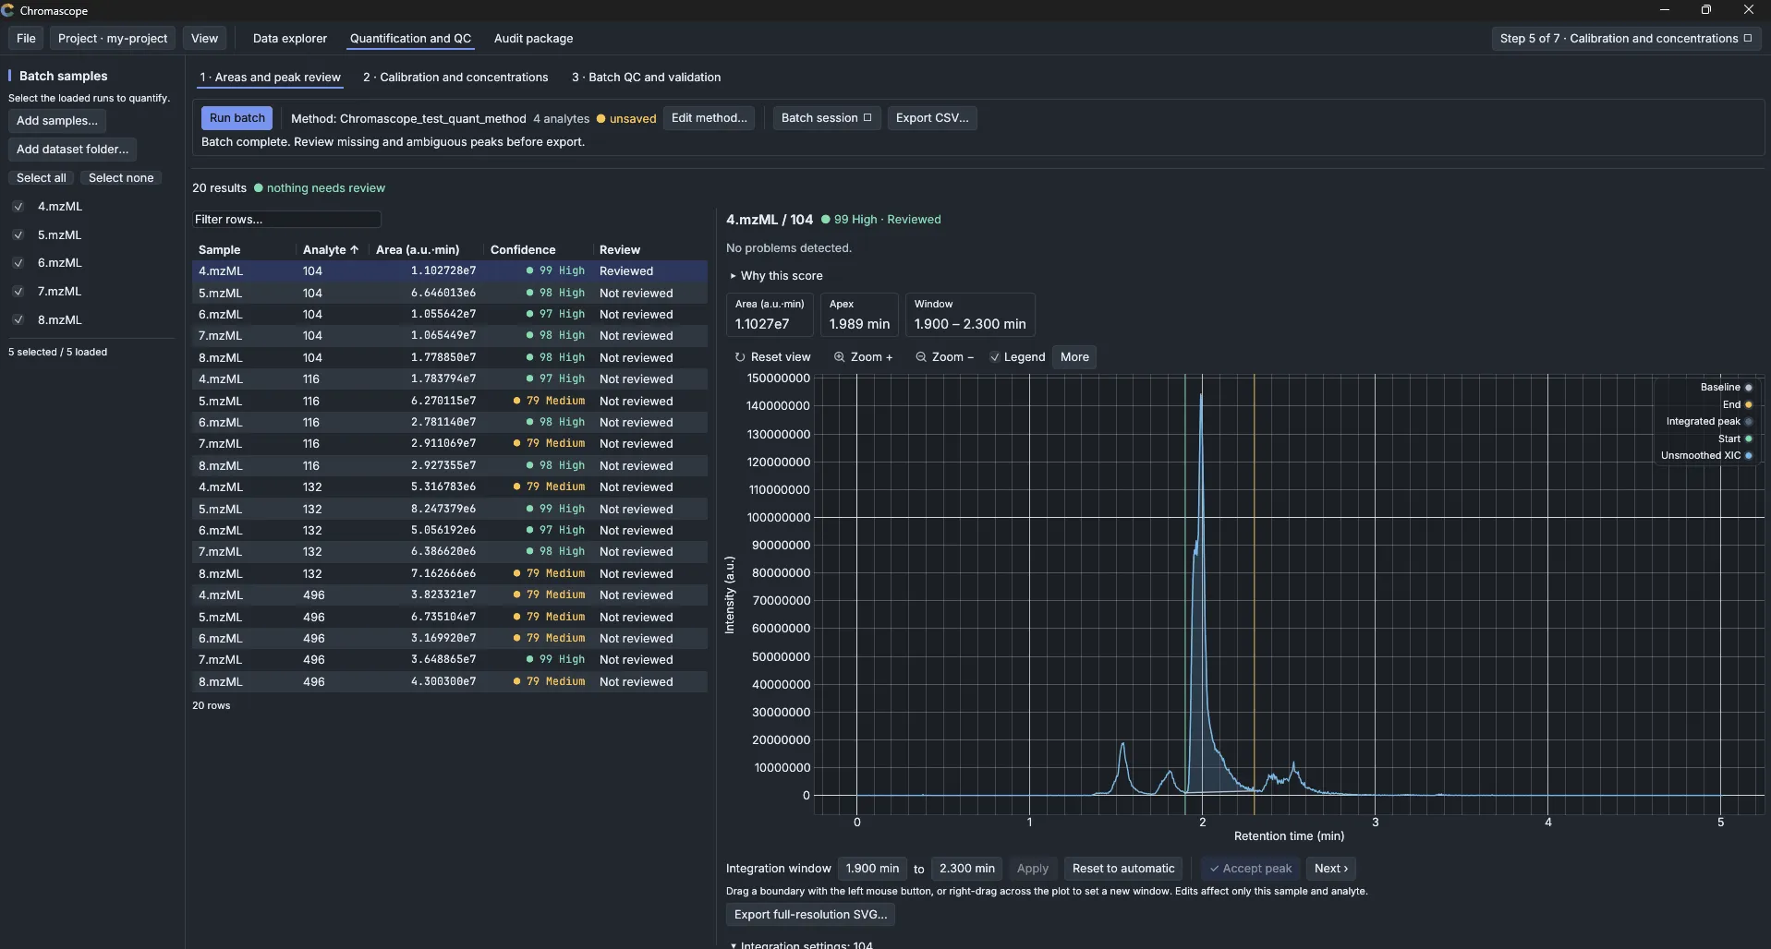Click the Zoom − magnifier icon
This screenshot has height=949, width=1771.
point(921,357)
